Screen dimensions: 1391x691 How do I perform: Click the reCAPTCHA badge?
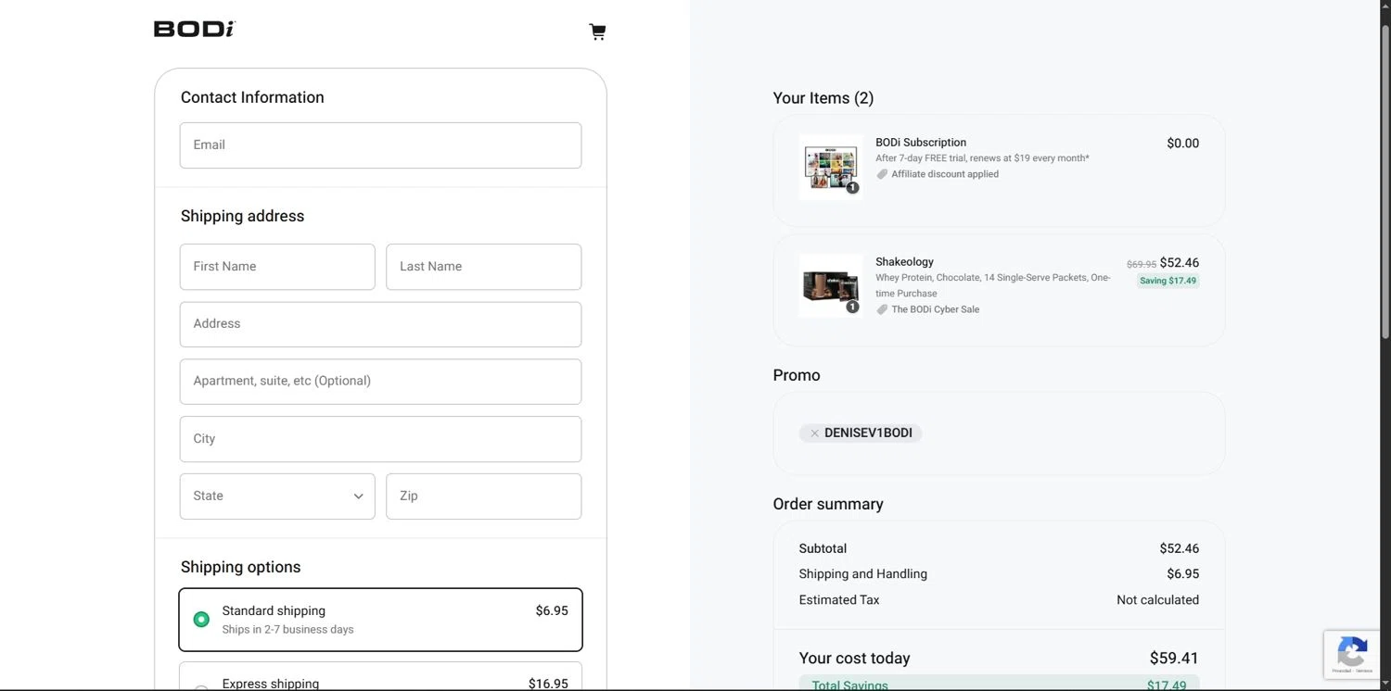tap(1352, 654)
